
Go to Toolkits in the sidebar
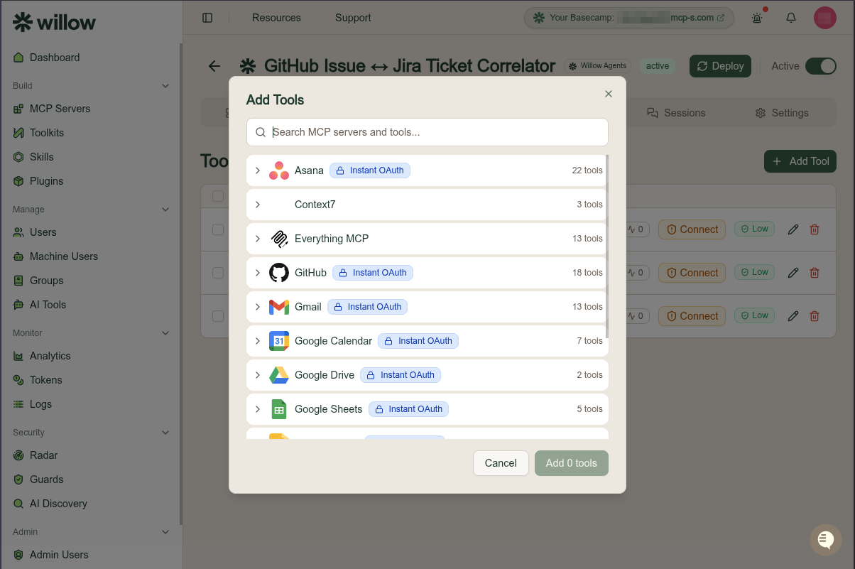47,133
